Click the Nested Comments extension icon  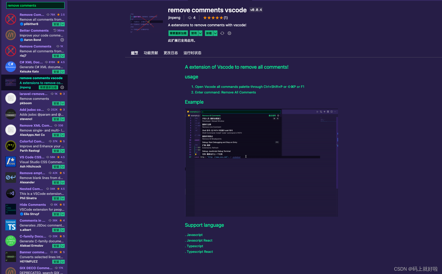(x=10, y=193)
